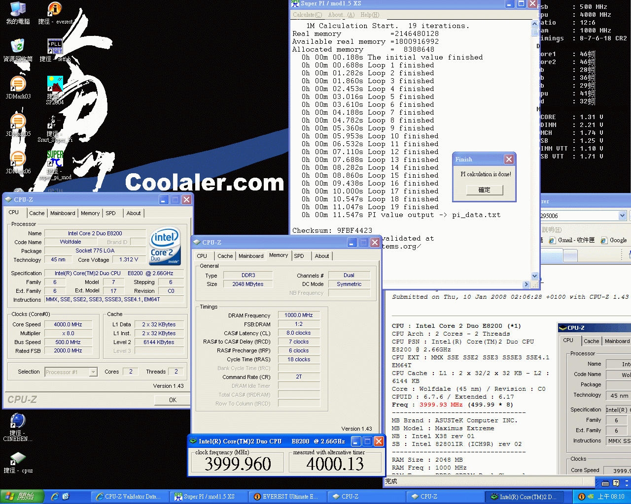631x504 pixels.
Task: Open the About tab in the CPU-Z CPU window
Action: coord(134,213)
